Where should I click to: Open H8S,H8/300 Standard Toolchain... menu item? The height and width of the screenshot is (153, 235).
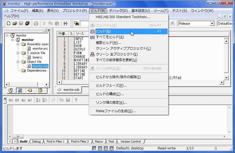click(x=128, y=17)
